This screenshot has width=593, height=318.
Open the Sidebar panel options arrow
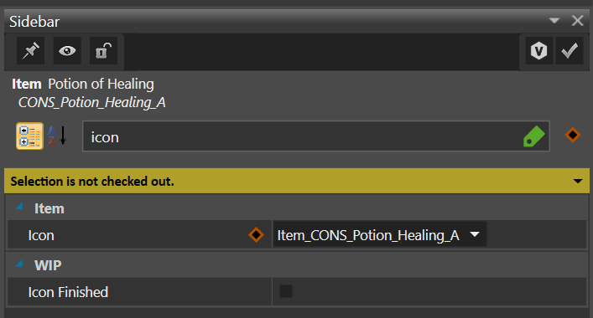click(554, 21)
